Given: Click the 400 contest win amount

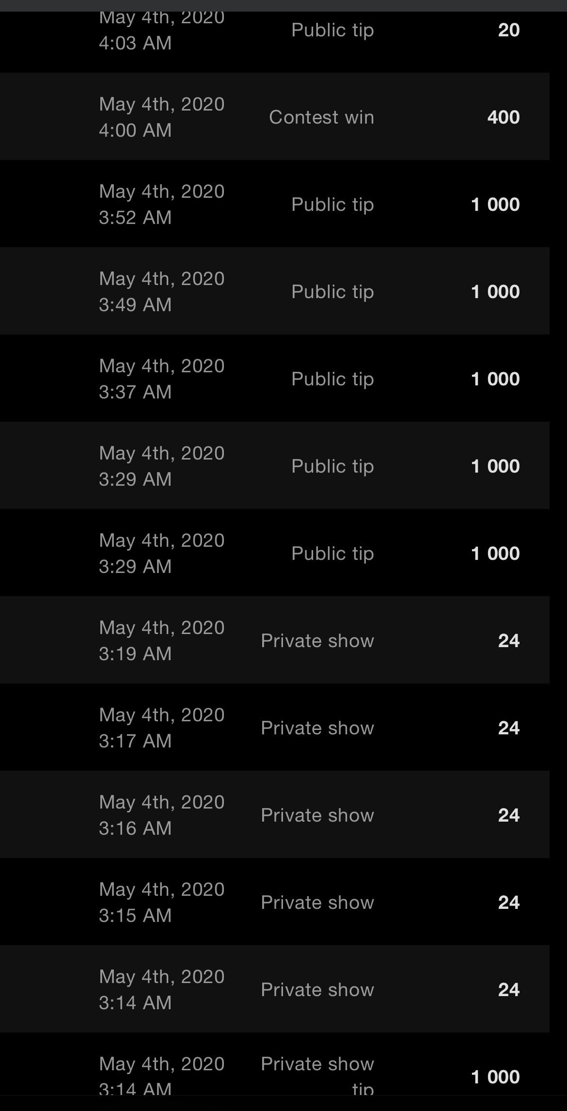Looking at the screenshot, I should [x=503, y=117].
